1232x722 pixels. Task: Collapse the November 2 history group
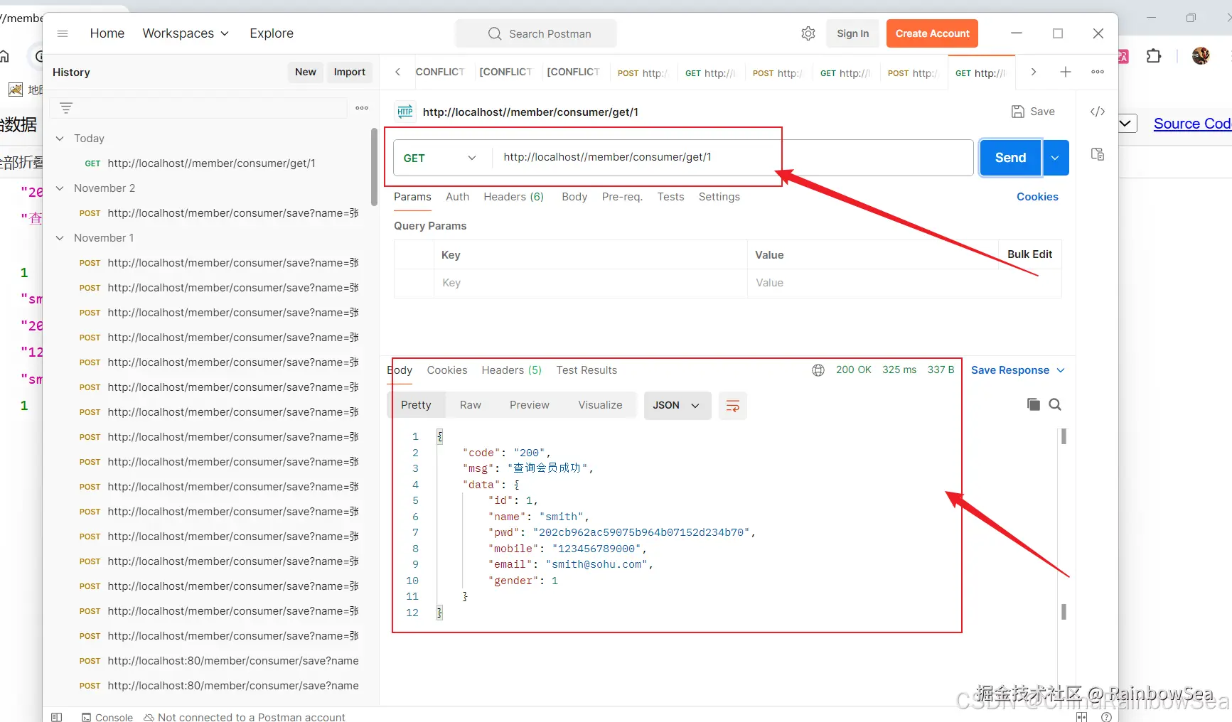pyautogui.click(x=60, y=188)
